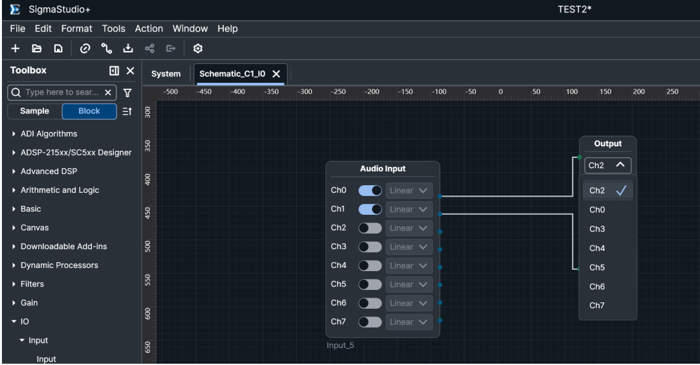The width and height of the screenshot is (700, 365).
Task: Select the Input block under IO
Action: coord(47,359)
